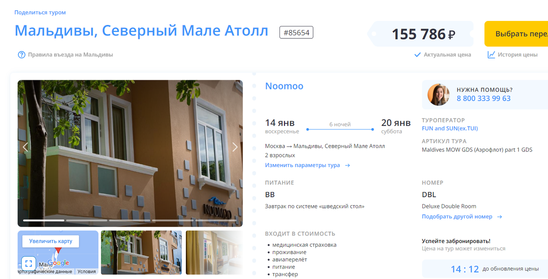Click the support agent avatar photo

coord(438,94)
